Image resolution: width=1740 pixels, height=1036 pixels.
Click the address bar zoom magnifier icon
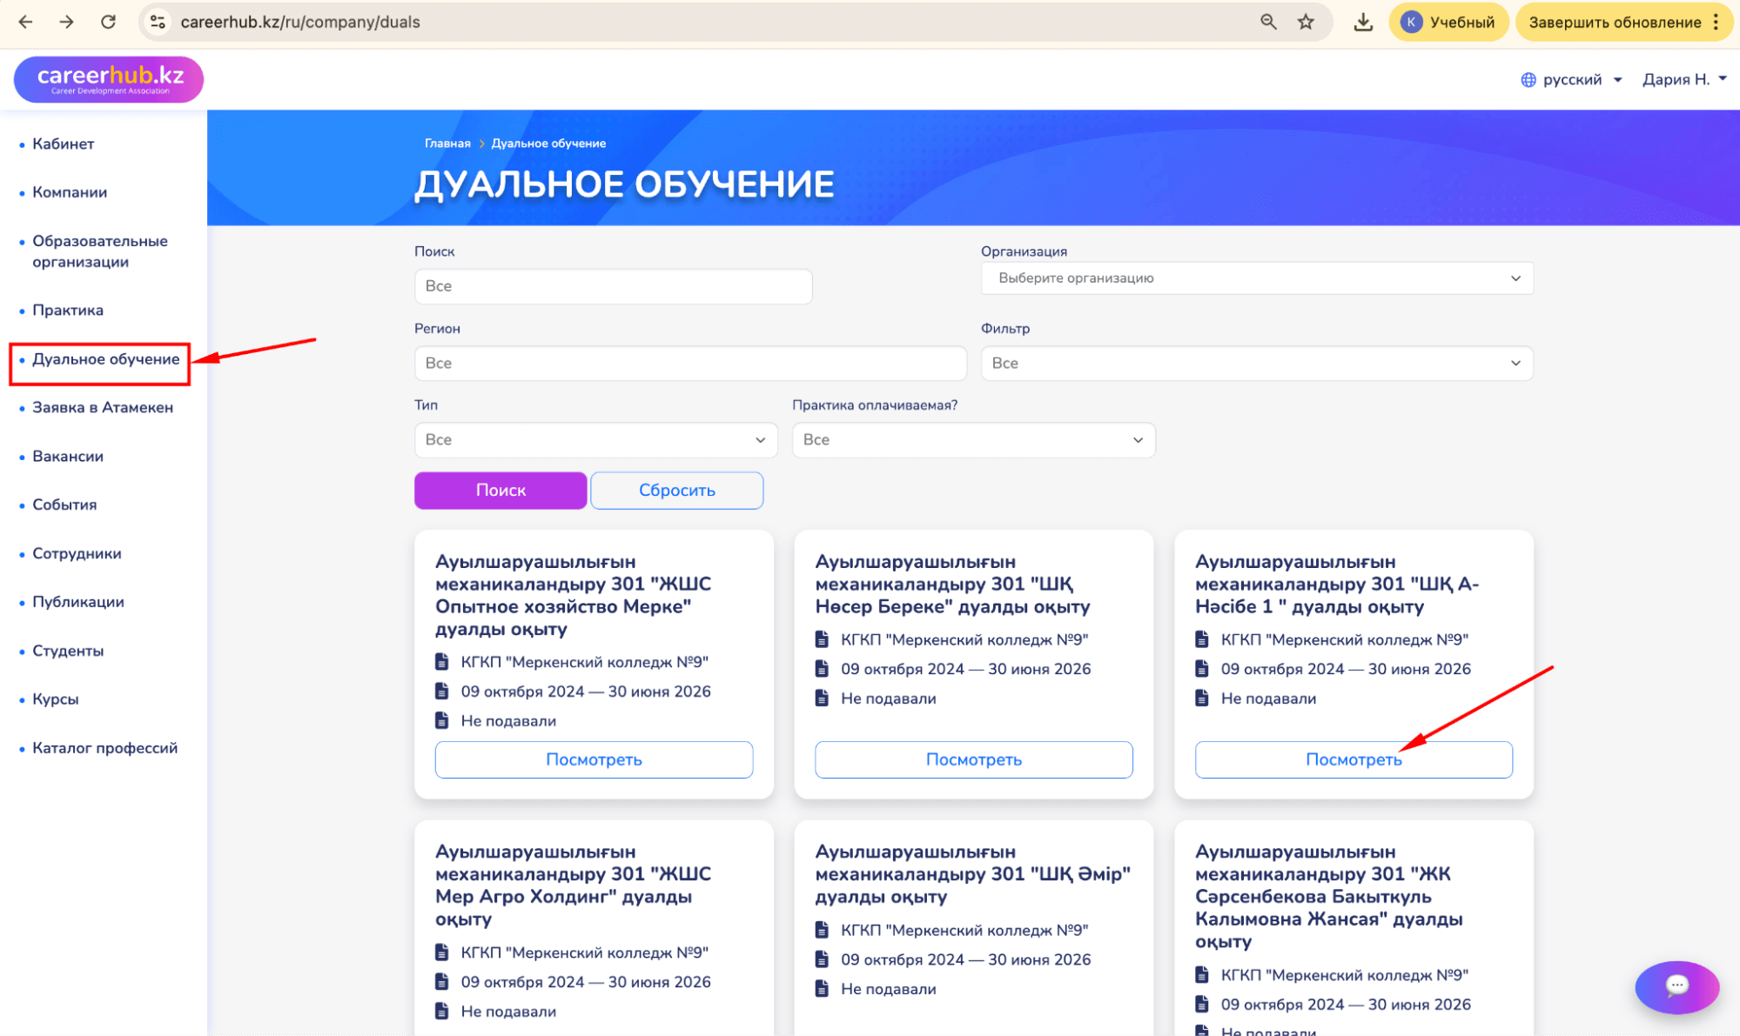[x=1268, y=22]
